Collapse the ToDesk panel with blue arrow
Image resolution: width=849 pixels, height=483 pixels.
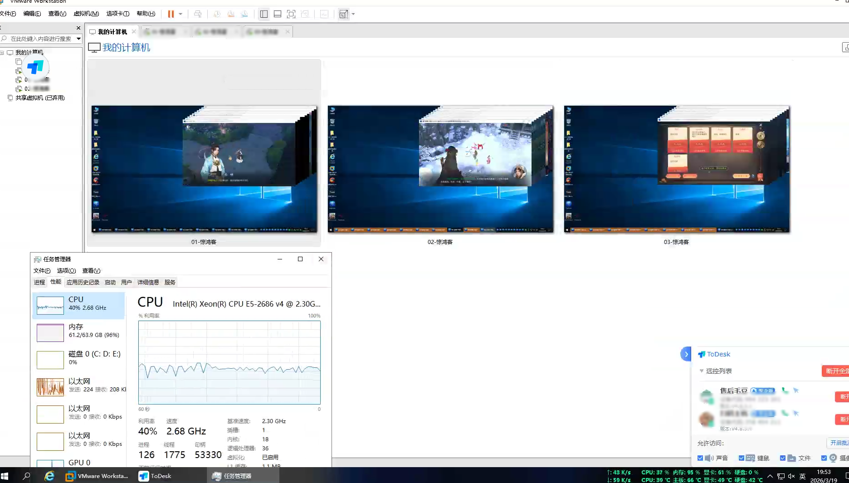(686, 354)
